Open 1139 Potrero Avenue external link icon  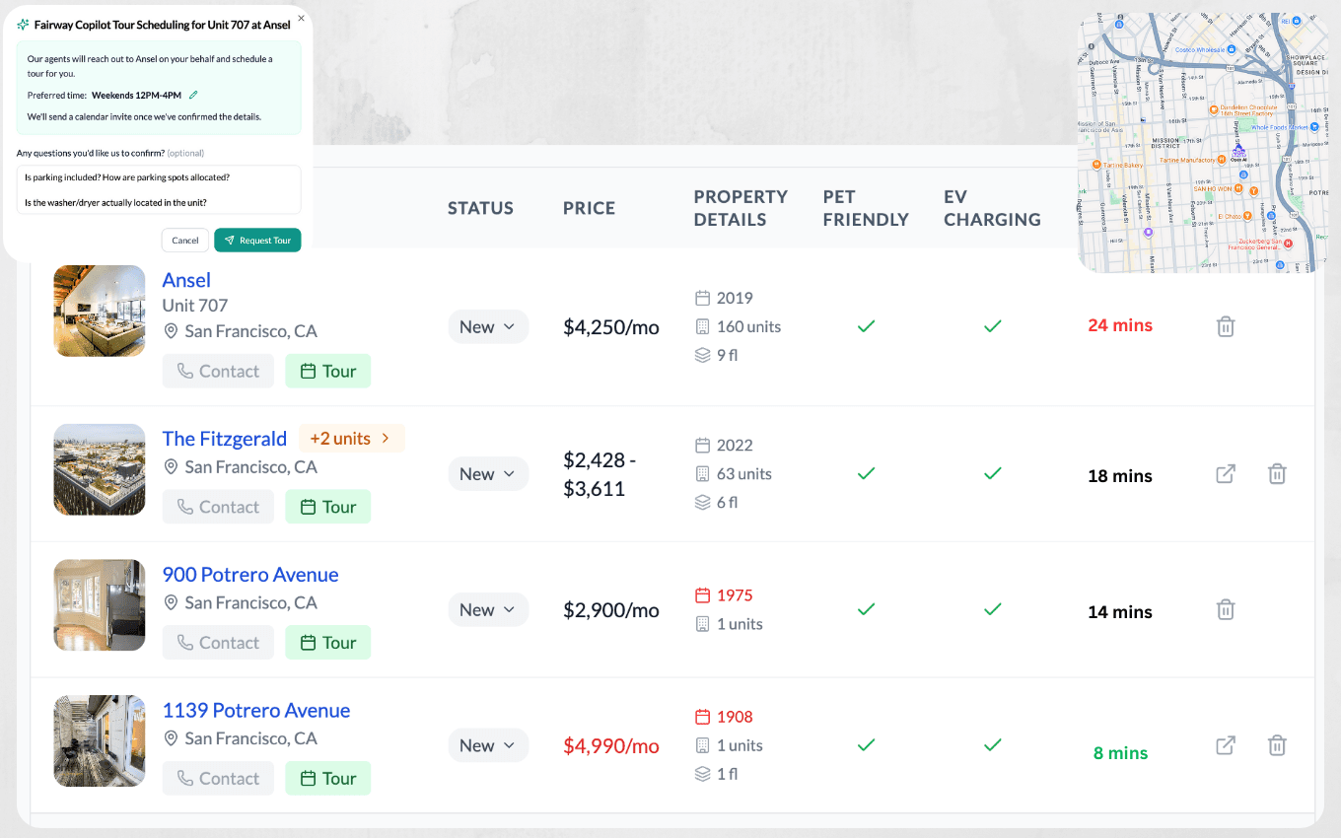click(x=1226, y=745)
